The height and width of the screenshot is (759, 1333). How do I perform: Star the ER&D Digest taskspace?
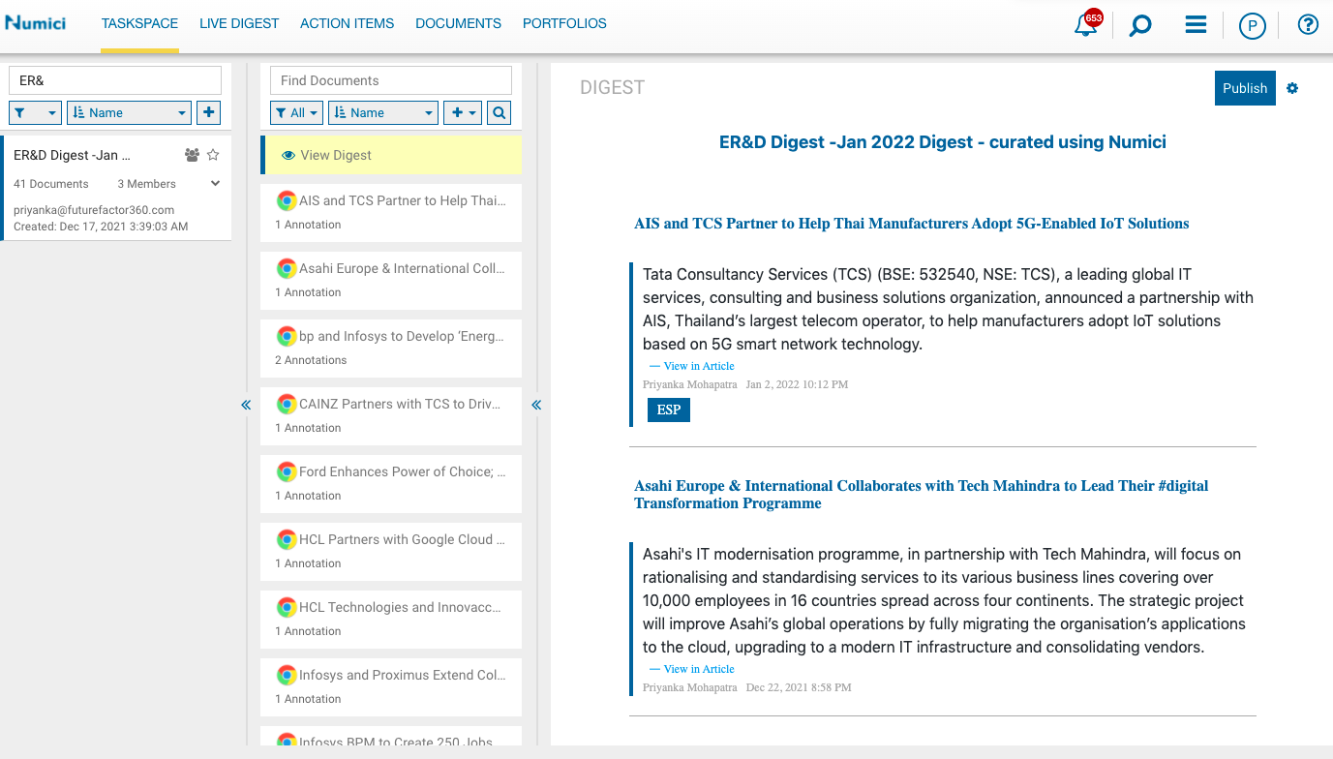(213, 155)
